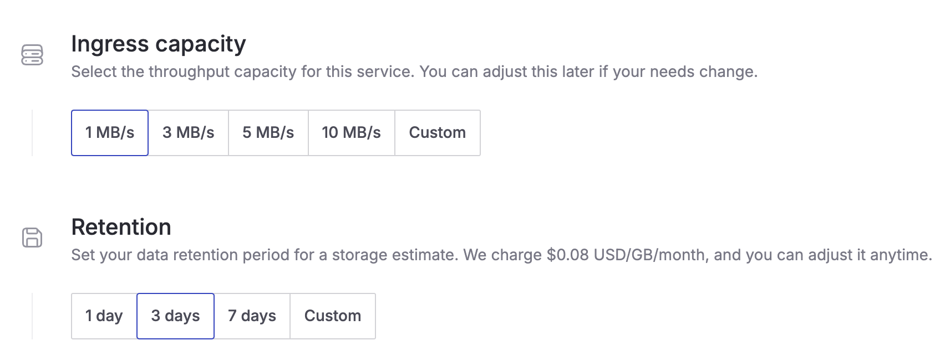945x361 pixels.
Task: Click the Ingress capacity server icon
Action: coord(32,55)
